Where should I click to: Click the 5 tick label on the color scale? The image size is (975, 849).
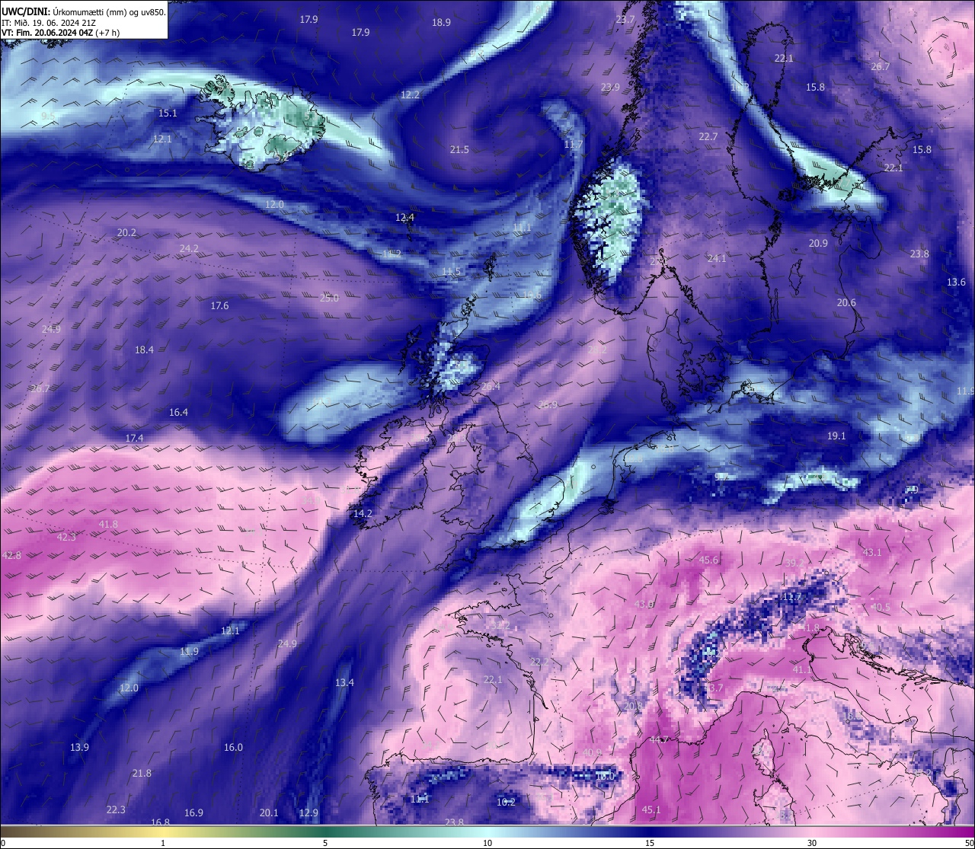click(325, 843)
